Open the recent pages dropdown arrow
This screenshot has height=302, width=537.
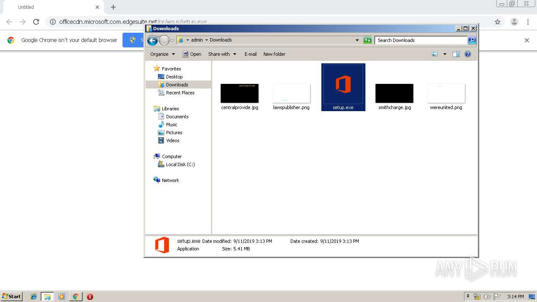click(172, 40)
